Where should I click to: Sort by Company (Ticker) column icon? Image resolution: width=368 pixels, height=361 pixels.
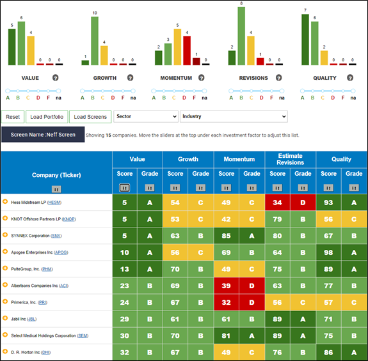[56, 189]
